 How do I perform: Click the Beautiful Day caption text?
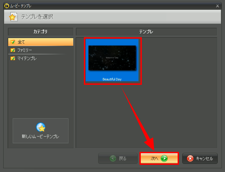coord(112,79)
